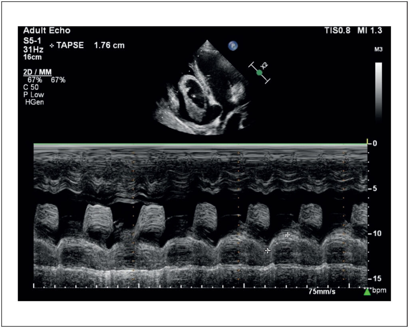Select the lower TAPSE caliper cross
This screenshot has width=409, height=328.
tap(267, 250)
